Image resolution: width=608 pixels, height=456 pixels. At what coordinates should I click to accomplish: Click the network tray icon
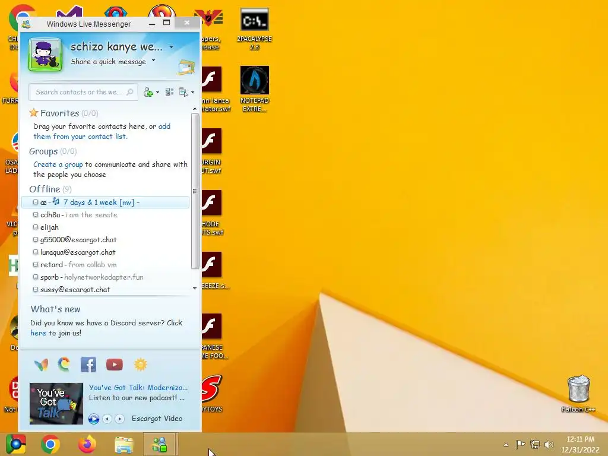[x=535, y=444]
